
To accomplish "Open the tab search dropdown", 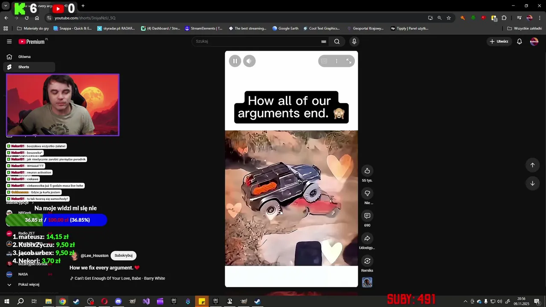I will 6,6.
